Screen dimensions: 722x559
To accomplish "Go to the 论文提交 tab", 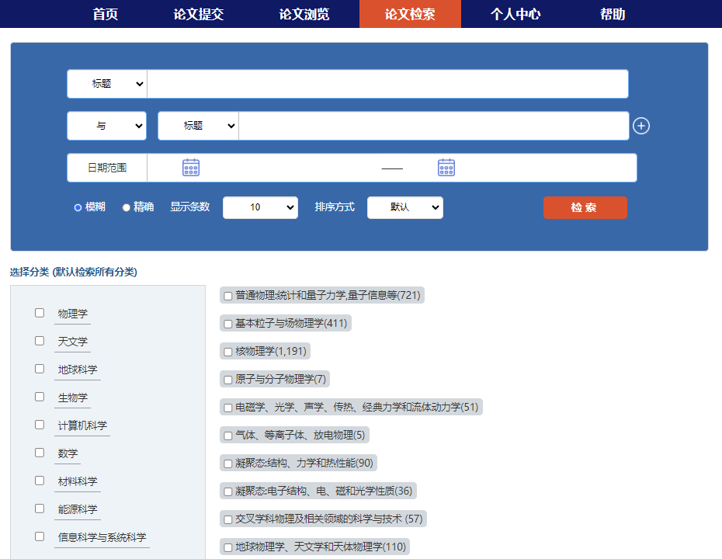I will (199, 14).
